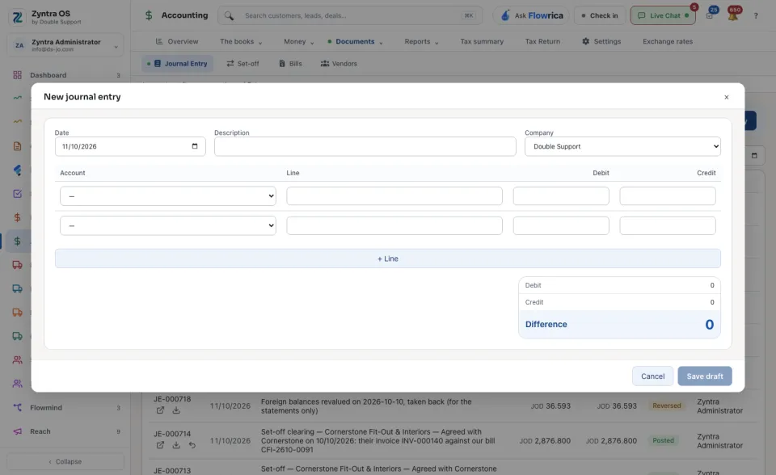Click the Ask Flowrica button
This screenshot has width=776, height=475.
(x=531, y=15)
